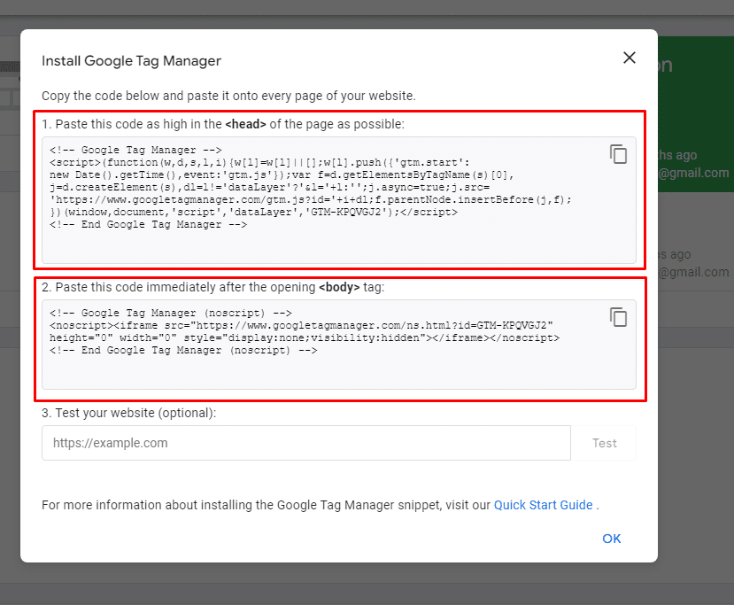Click 'Copy the code below' instruction text
The image size is (734, 605).
[x=228, y=96]
